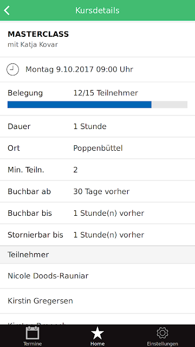The image size is (195, 347).
Task: Go to the Einstellungen tab label
Action: point(162,344)
